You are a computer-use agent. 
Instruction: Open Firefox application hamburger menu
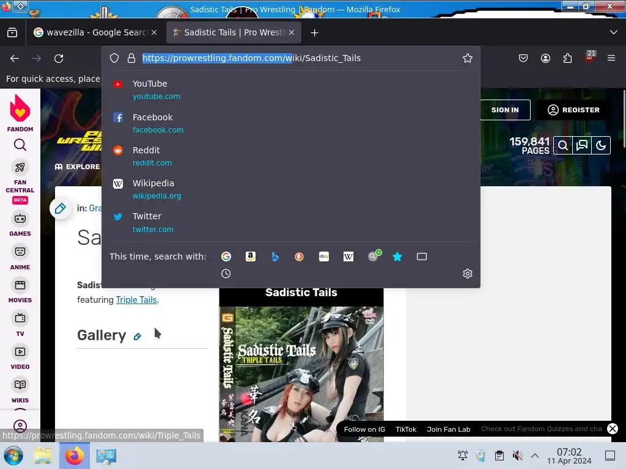click(611, 58)
